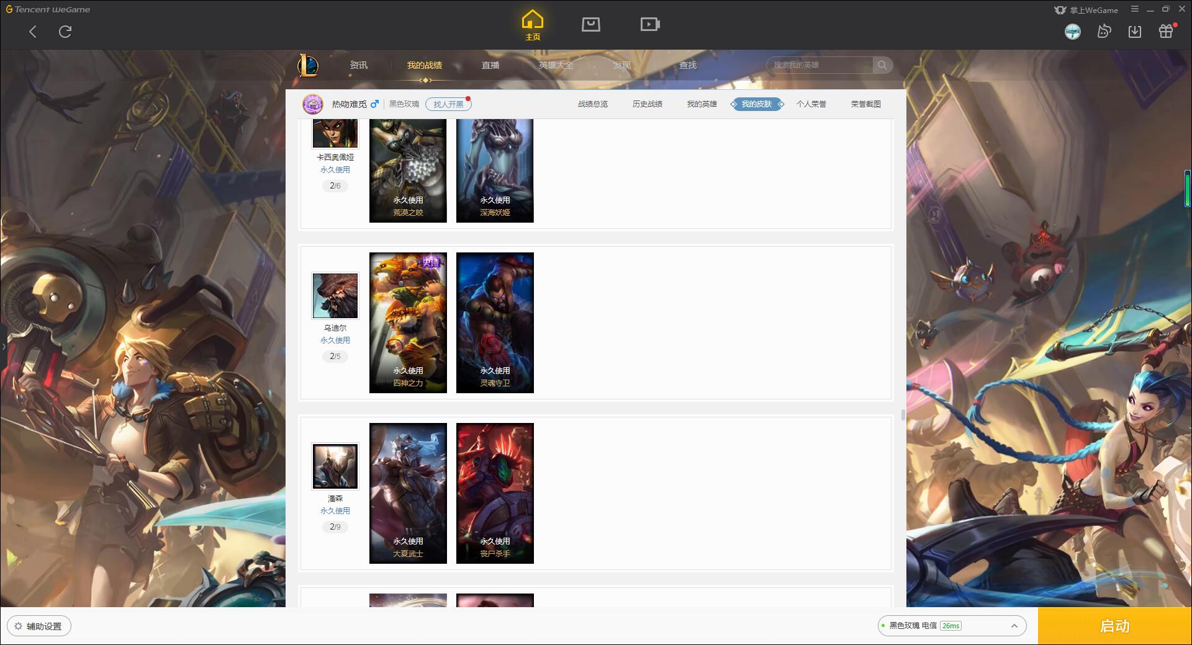Click the magnifier search button
This screenshot has height=645, width=1192.
click(882, 65)
